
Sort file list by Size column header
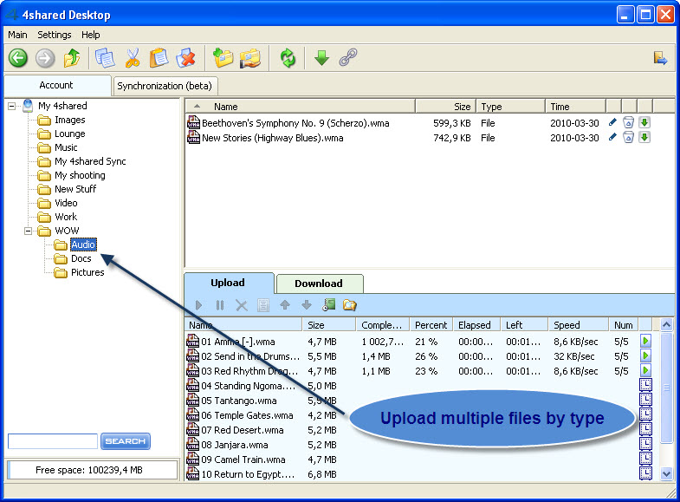point(445,107)
